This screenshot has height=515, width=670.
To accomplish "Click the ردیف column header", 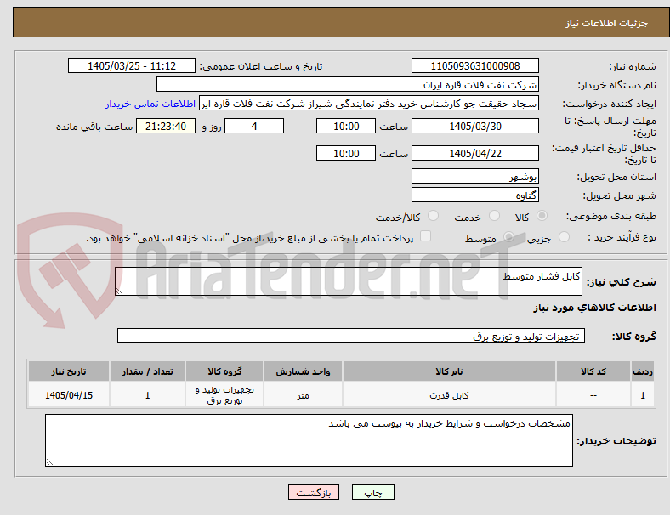I will (x=643, y=371).
